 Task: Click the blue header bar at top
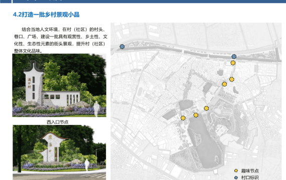pyautogui.click(x=143, y=1)
